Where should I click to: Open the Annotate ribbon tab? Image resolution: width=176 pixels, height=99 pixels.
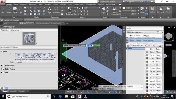[x=23, y=4]
